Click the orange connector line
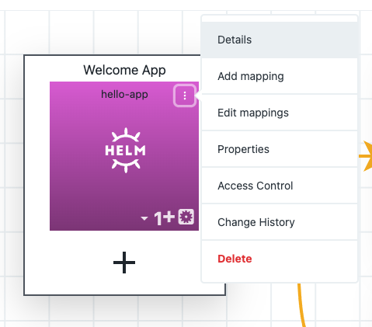372x327 pixels. point(301,305)
